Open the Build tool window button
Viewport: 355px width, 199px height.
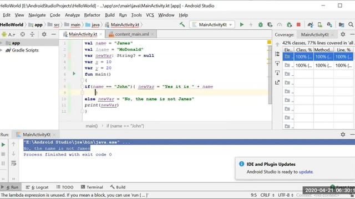tap(118, 187)
